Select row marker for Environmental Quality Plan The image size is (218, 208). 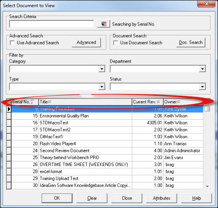[9, 116]
